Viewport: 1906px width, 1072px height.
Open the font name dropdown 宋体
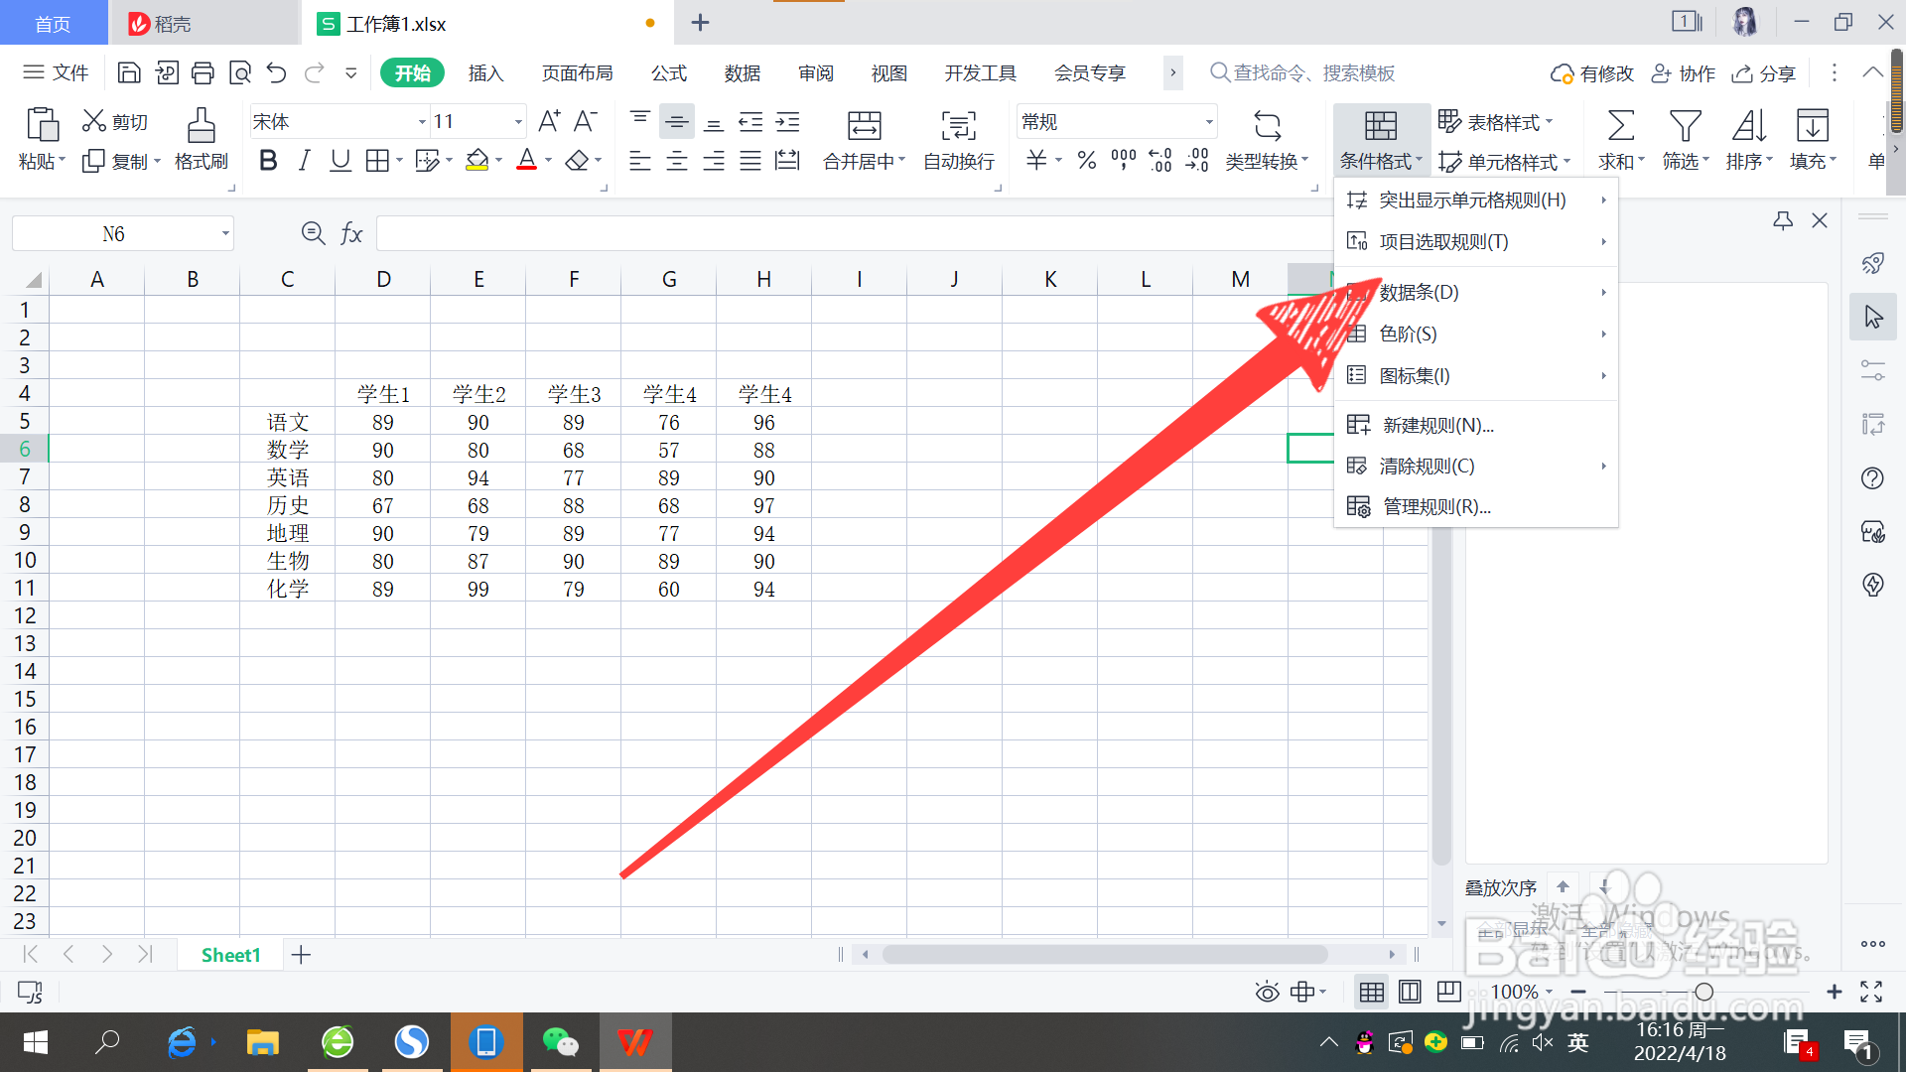coord(422,122)
